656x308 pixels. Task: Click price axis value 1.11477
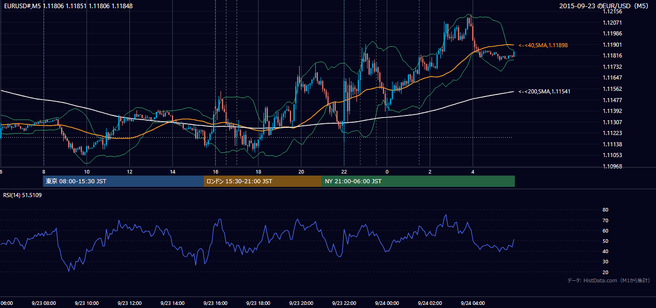(613, 100)
